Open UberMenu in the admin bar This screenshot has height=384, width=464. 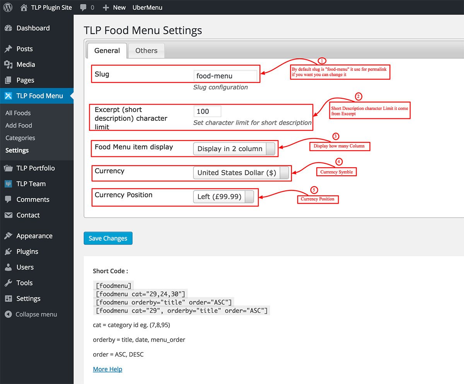pyautogui.click(x=147, y=7)
